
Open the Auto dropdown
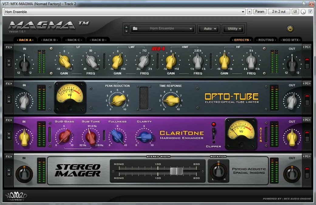click(x=209, y=29)
